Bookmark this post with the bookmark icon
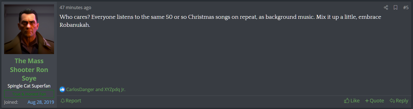 396,7
